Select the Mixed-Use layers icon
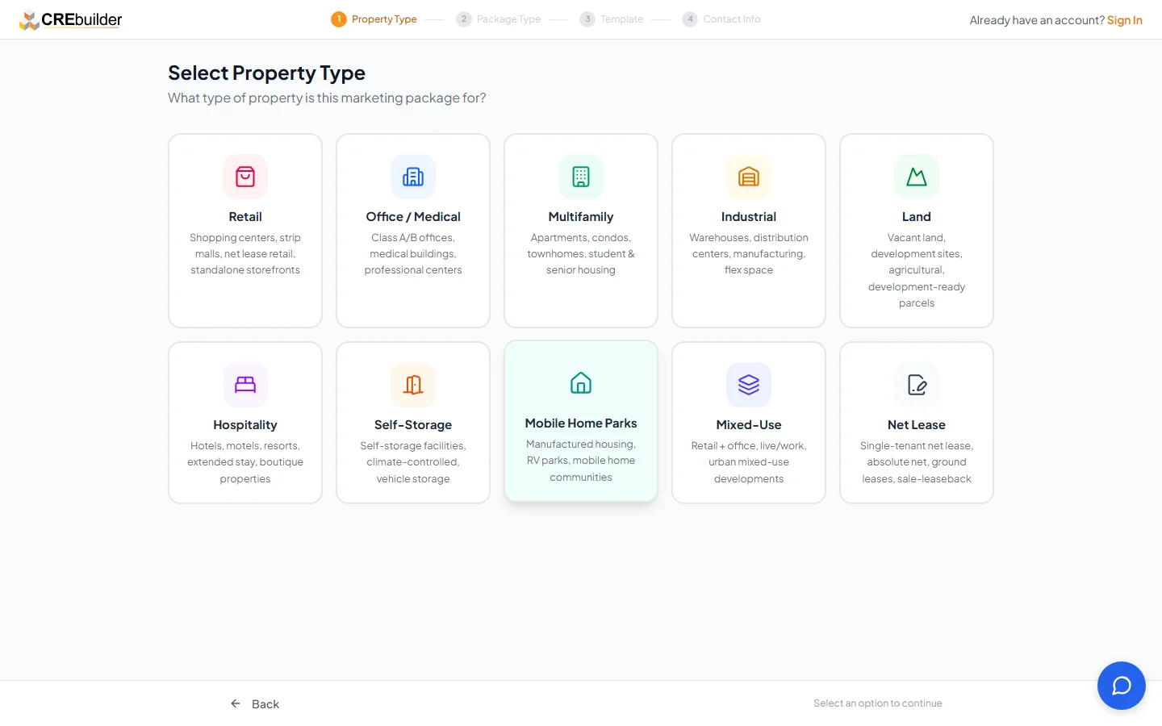The image size is (1162, 726). 749,385
